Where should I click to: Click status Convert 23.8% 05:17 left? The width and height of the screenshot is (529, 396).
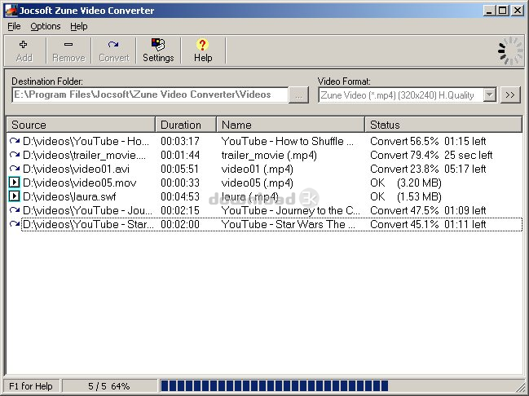point(428,169)
